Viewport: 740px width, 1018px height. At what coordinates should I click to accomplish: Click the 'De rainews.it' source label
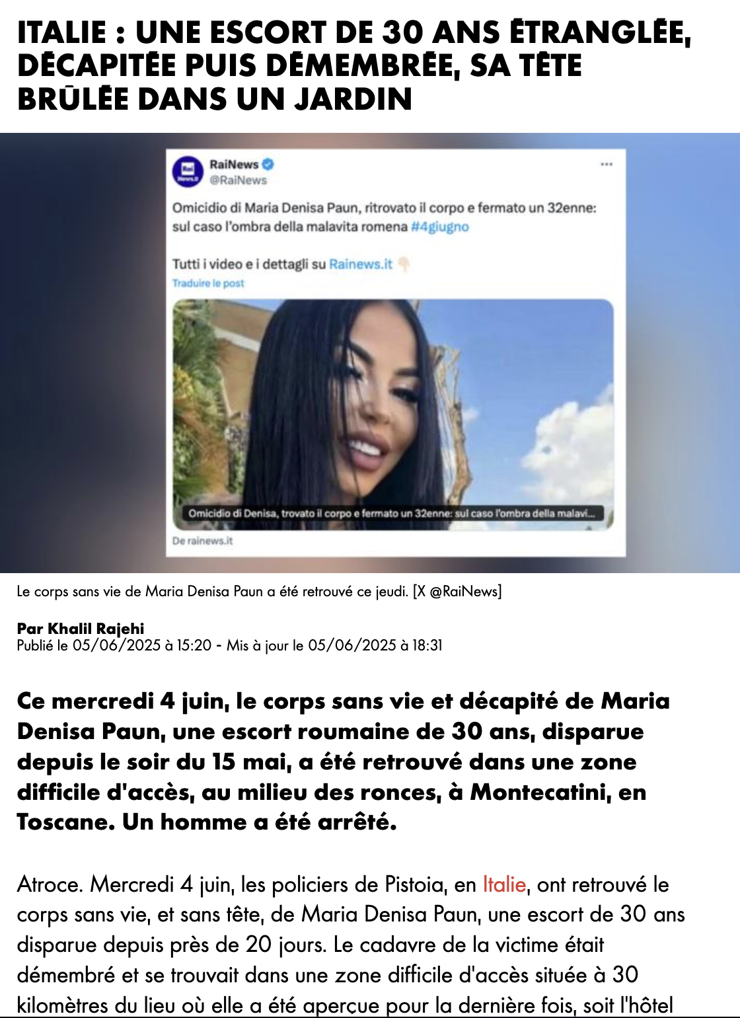(202, 541)
